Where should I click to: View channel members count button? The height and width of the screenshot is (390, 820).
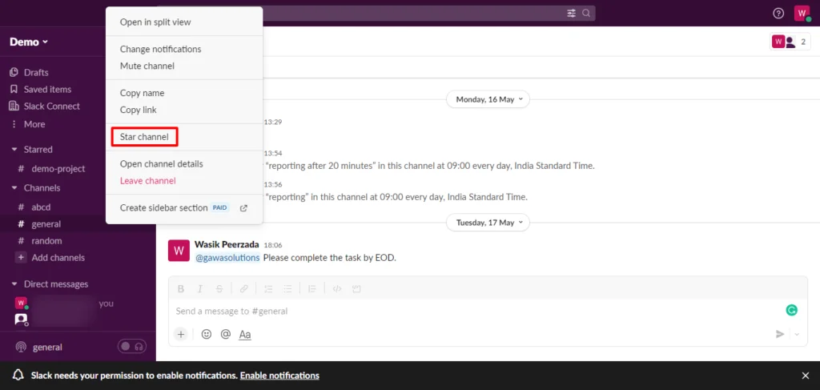790,42
